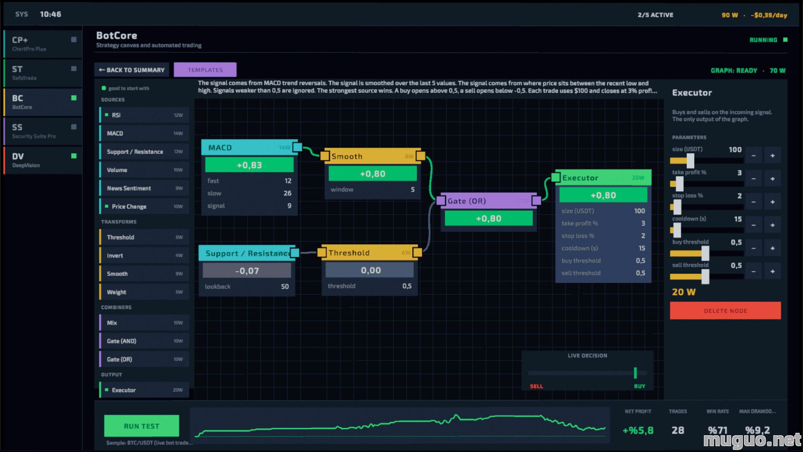Select the sell threshold slider handle
This screenshot has height=452, width=803.
(706, 277)
